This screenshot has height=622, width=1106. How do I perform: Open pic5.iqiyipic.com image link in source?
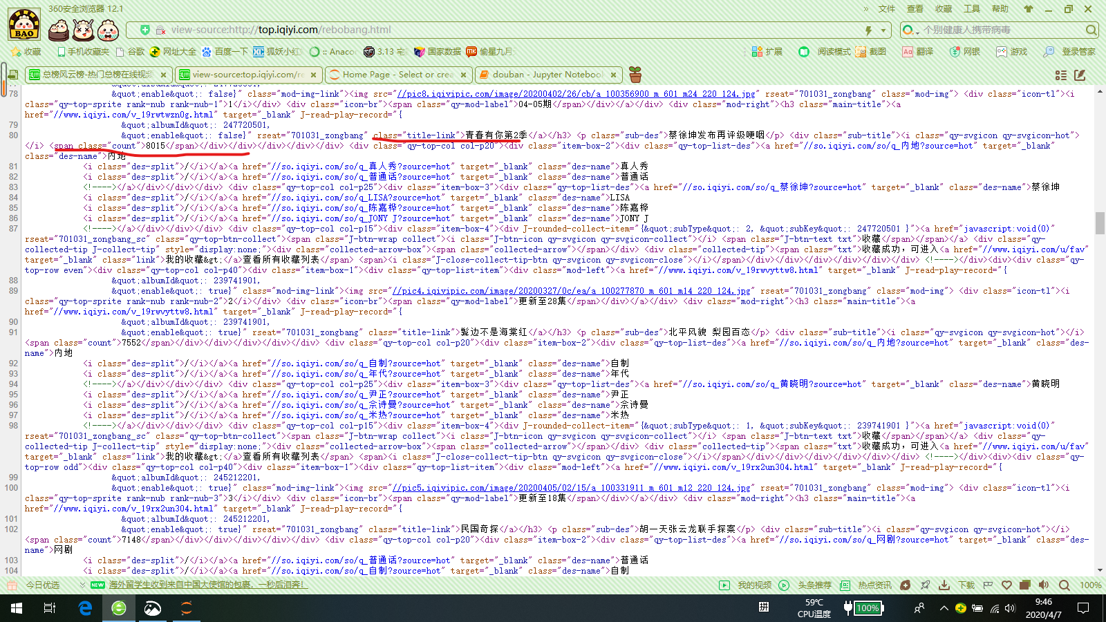coord(572,488)
